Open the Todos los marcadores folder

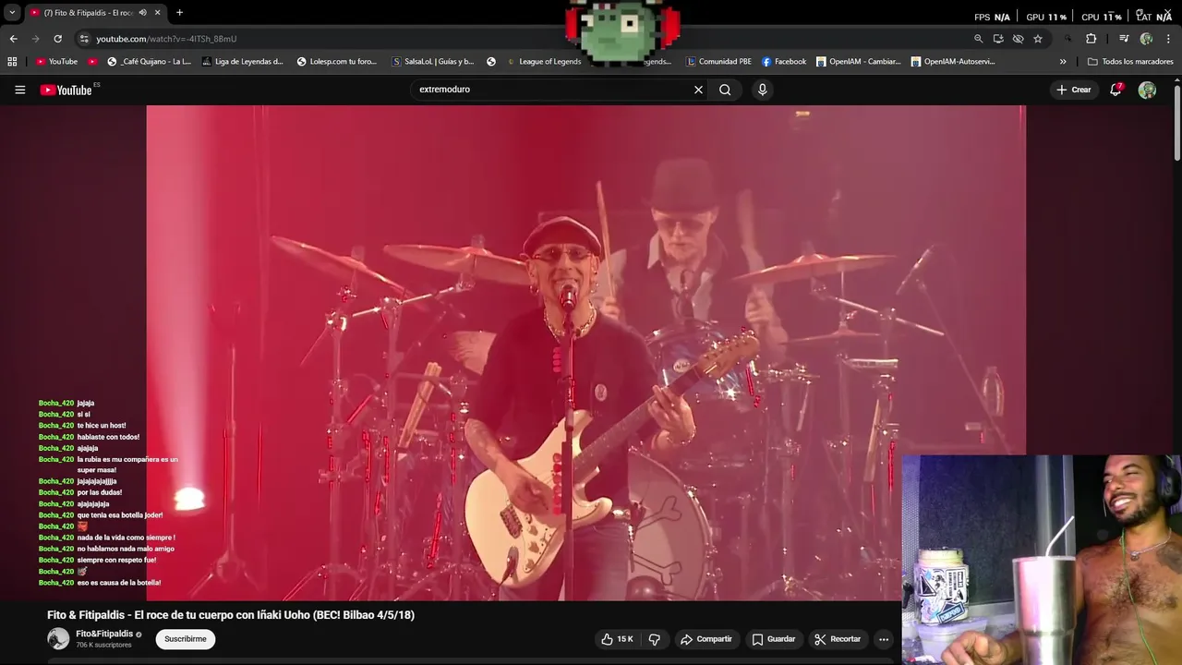[x=1130, y=62]
